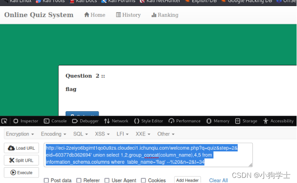
Task: Click the Performance gauge icon
Action: (171, 121)
